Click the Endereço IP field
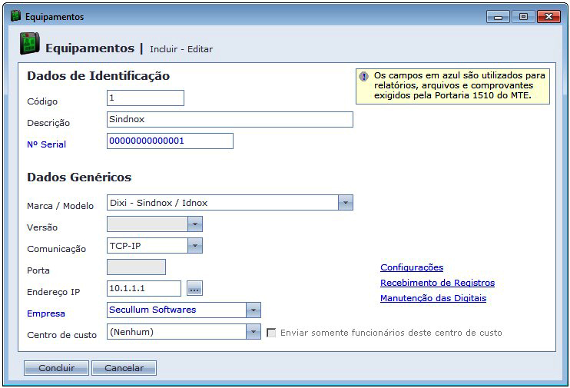Screen dimensions: 570x388 click(x=144, y=288)
